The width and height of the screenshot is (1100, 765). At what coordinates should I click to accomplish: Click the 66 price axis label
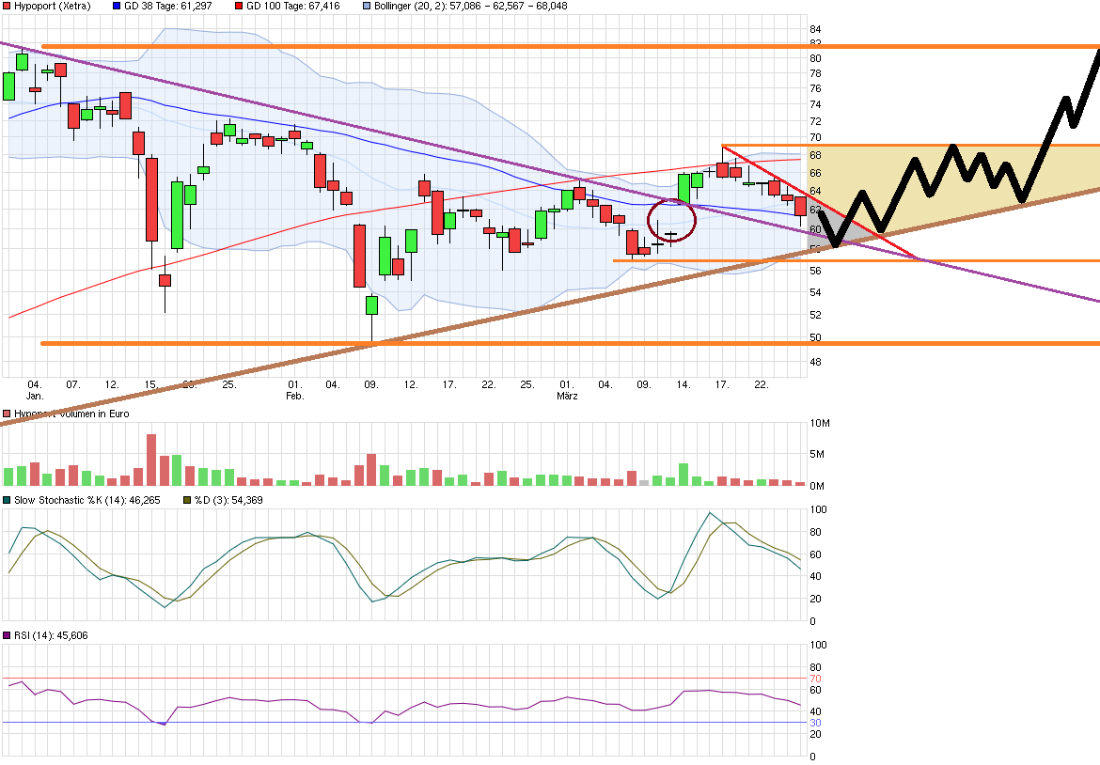tap(815, 173)
